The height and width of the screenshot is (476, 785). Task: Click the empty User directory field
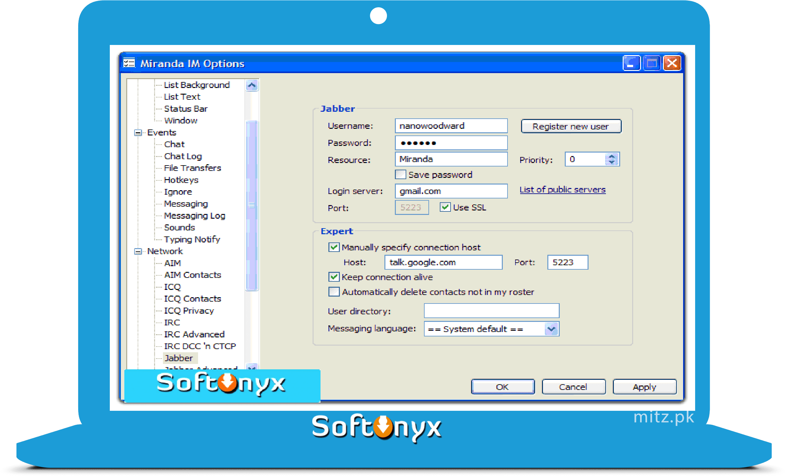click(492, 311)
